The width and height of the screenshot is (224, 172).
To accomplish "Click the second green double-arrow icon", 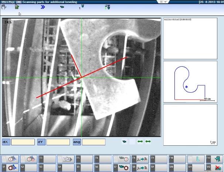I will [x=148, y=141].
